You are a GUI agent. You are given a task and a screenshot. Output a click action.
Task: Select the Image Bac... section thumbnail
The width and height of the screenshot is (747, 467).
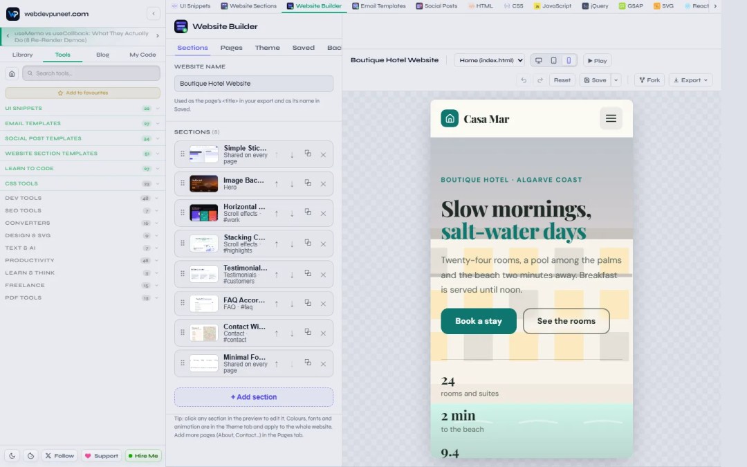click(x=203, y=183)
